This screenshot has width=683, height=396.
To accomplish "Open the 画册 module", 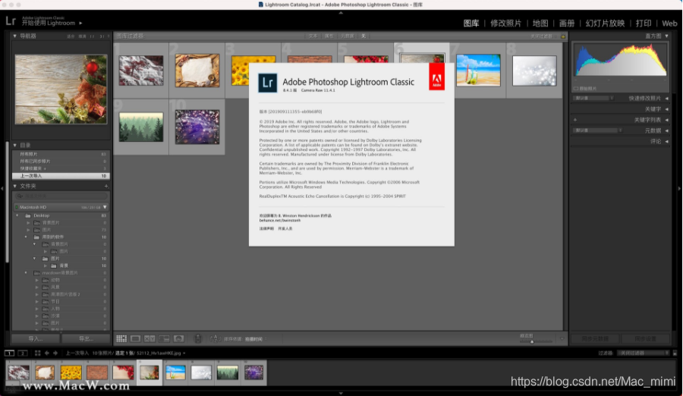I will pyautogui.click(x=567, y=24).
